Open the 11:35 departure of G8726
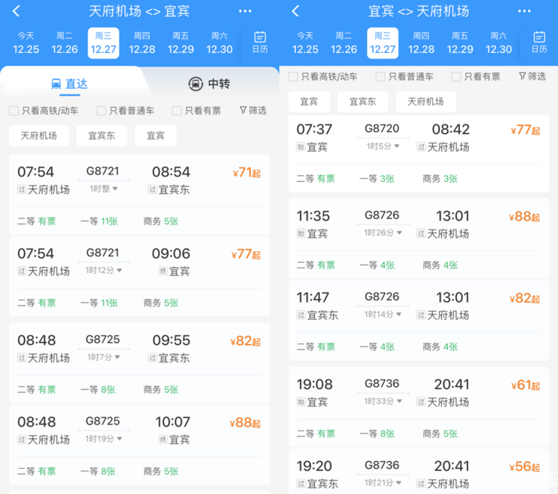558x494 pixels. click(x=313, y=216)
